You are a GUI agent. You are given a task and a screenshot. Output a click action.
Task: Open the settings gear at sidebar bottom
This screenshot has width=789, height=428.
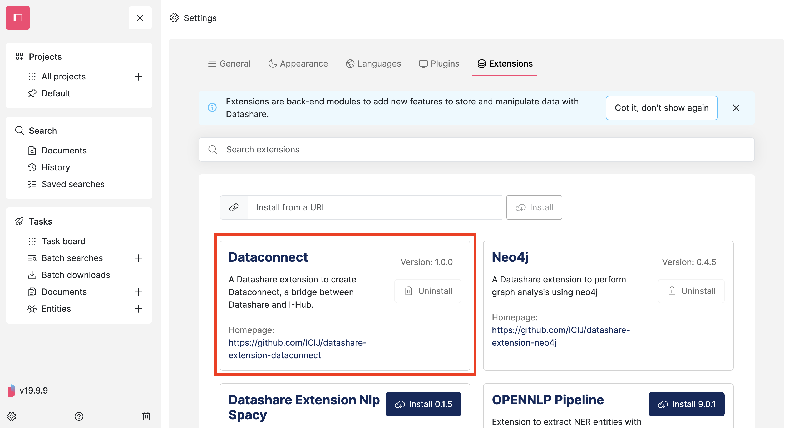point(12,416)
